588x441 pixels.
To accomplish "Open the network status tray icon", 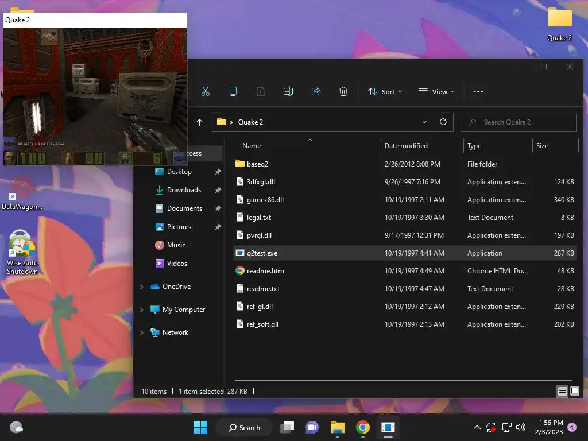I will click(506, 427).
